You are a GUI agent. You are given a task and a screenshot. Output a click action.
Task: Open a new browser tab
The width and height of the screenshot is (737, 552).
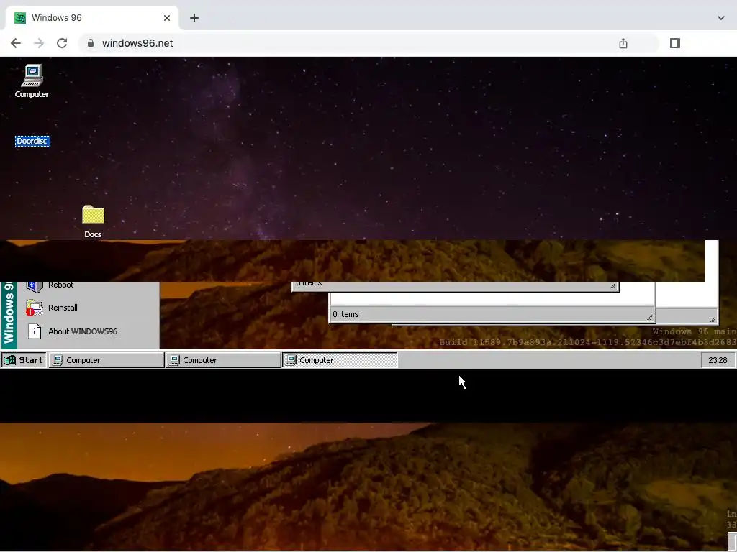click(194, 18)
